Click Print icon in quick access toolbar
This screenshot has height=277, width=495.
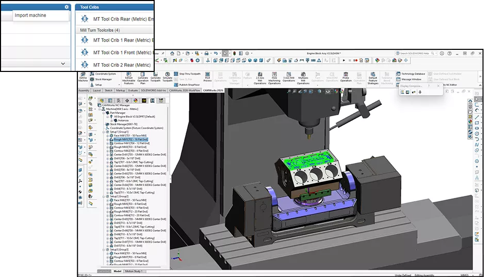206,53
